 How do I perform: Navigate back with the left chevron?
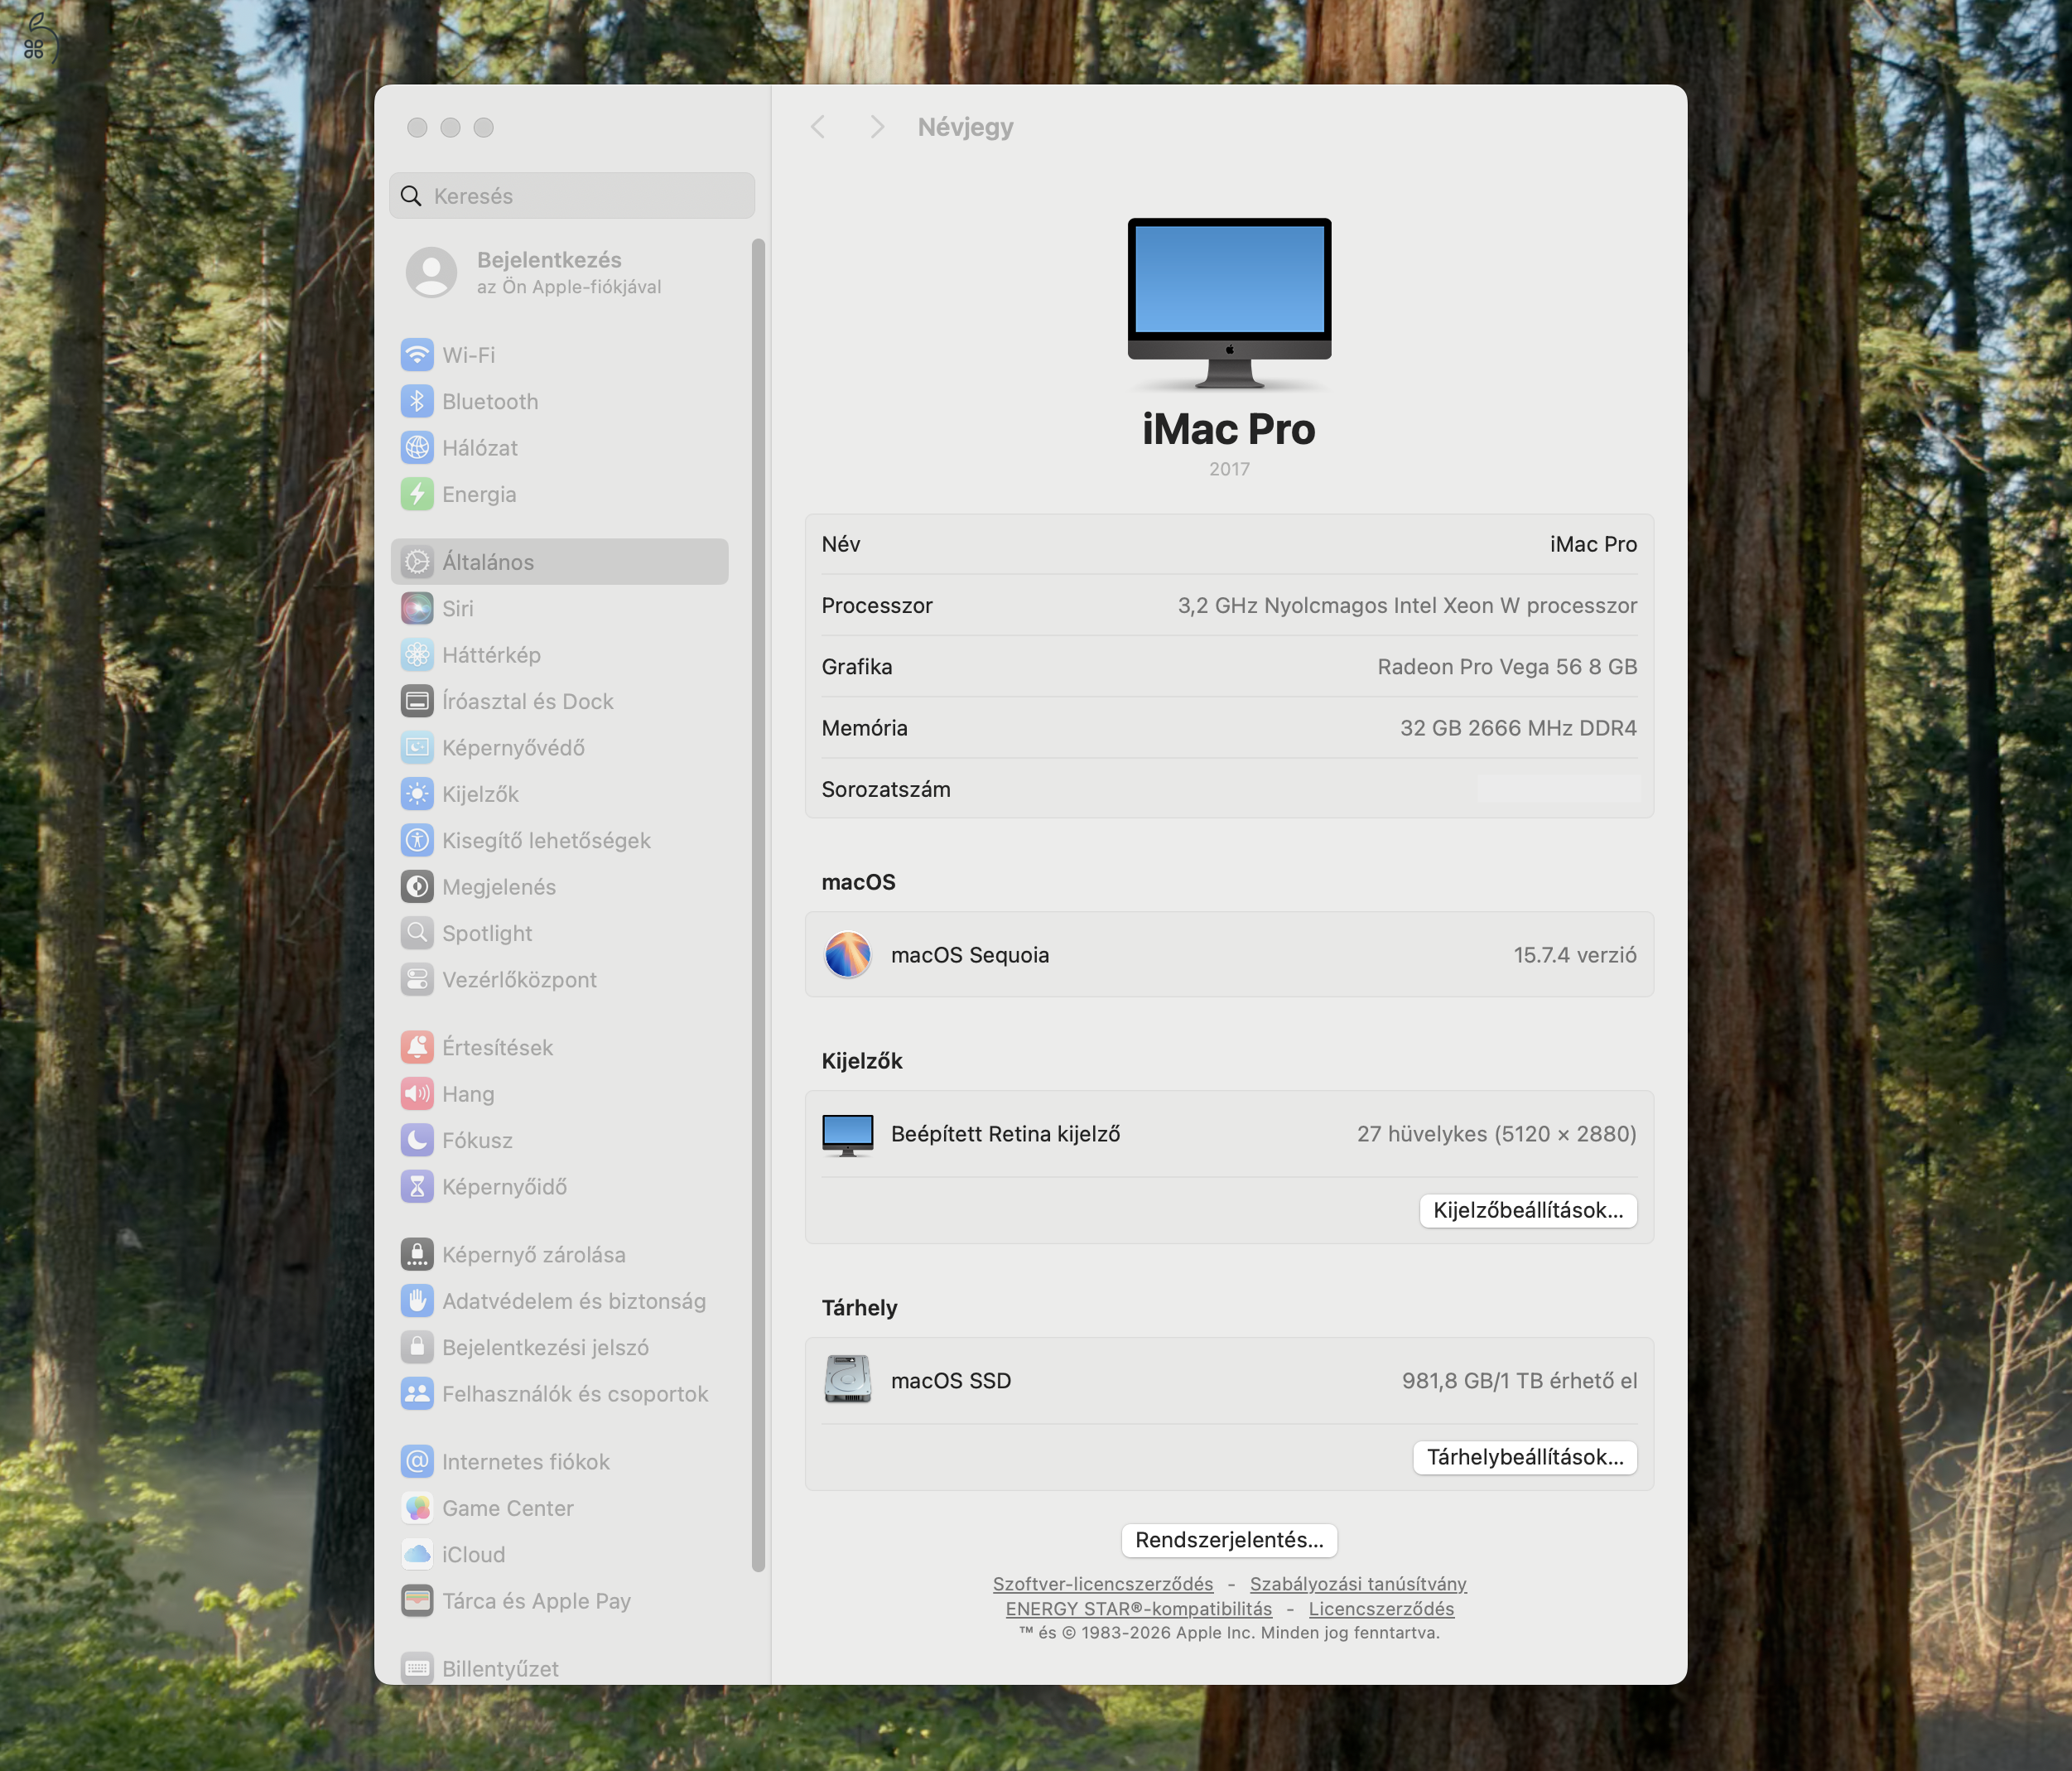(818, 126)
